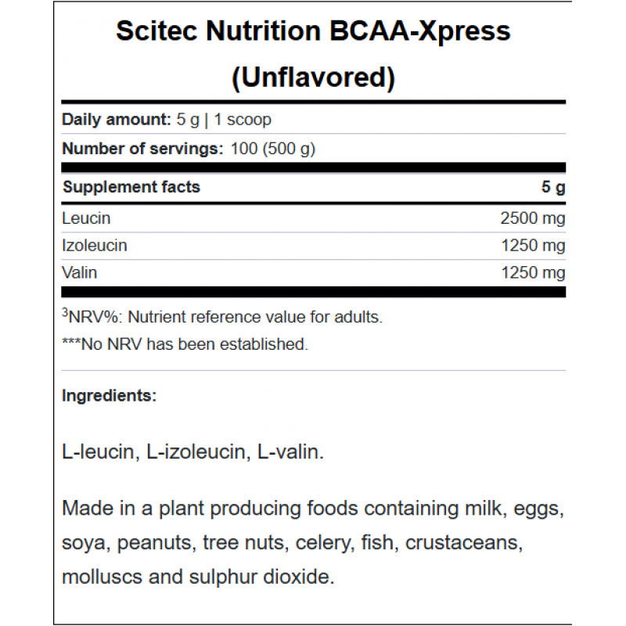Click the (Unflavored) subtitle text
This screenshot has width=626, height=626.
click(313, 77)
